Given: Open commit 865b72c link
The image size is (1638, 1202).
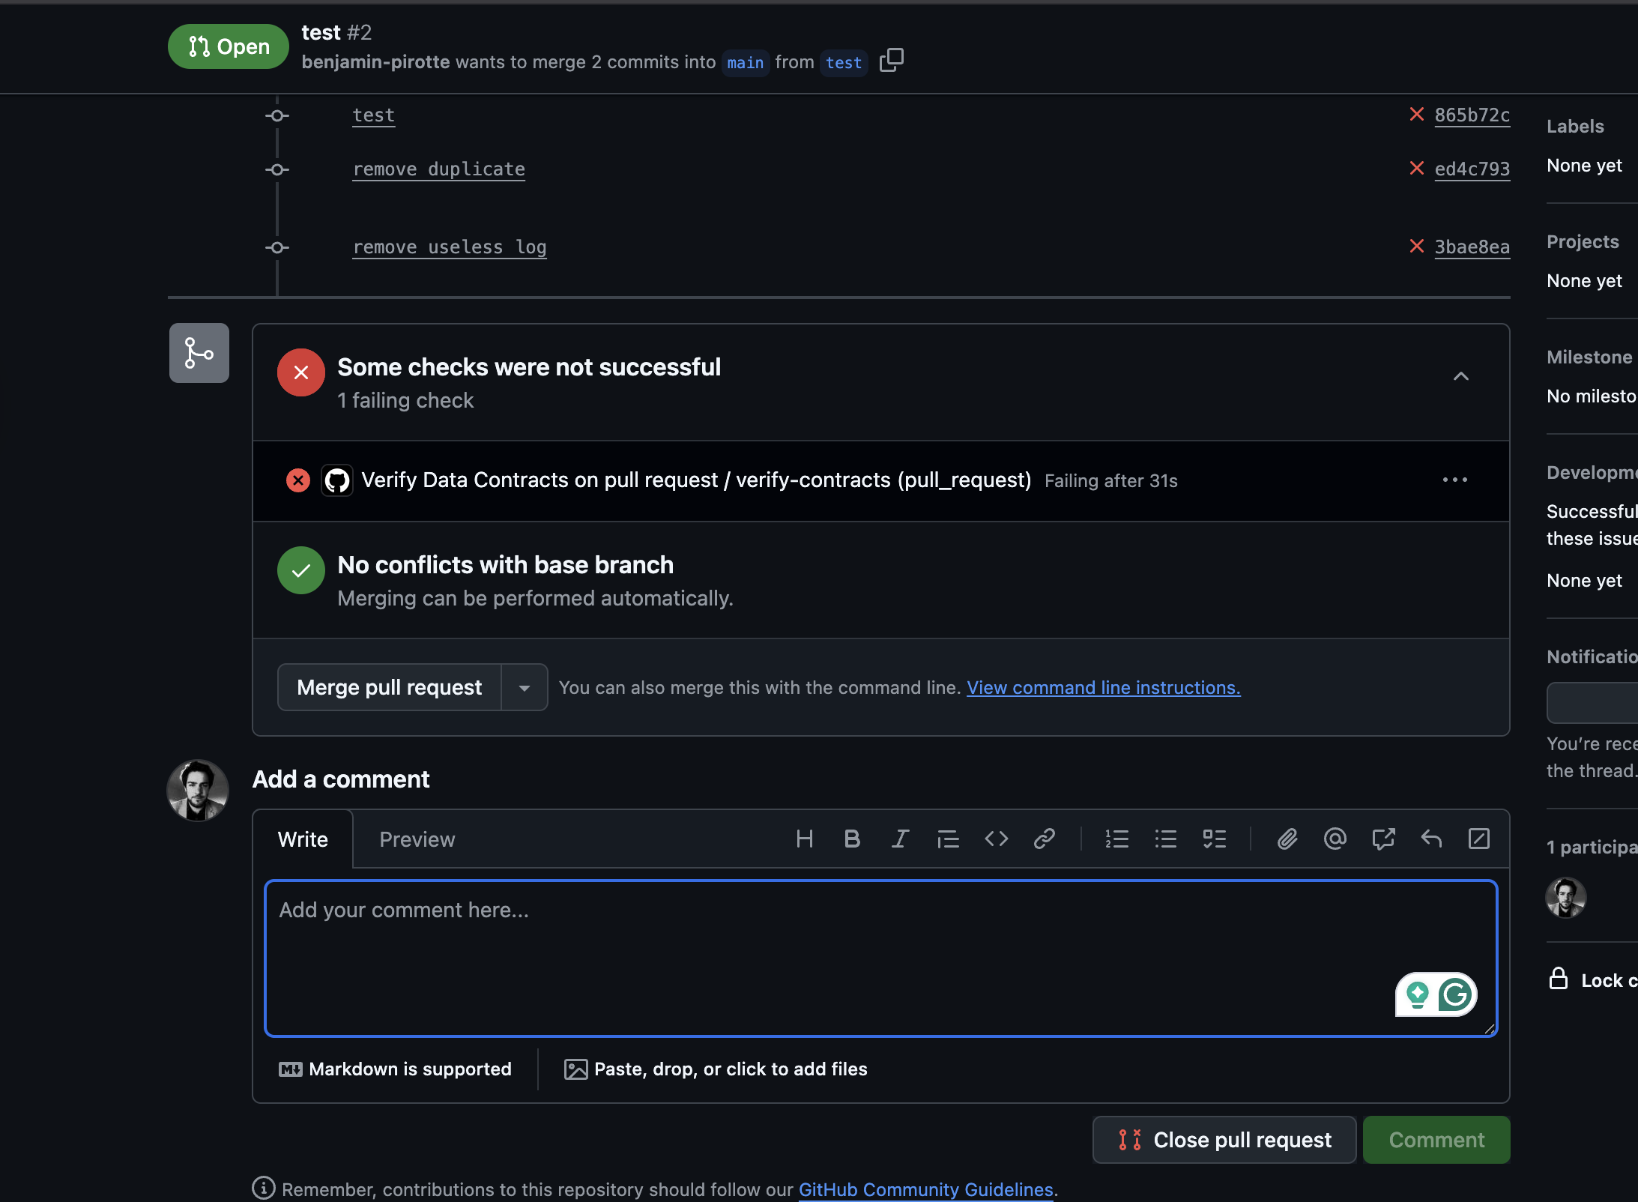Looking at the screenshot, I should [x=1472, y=115].
